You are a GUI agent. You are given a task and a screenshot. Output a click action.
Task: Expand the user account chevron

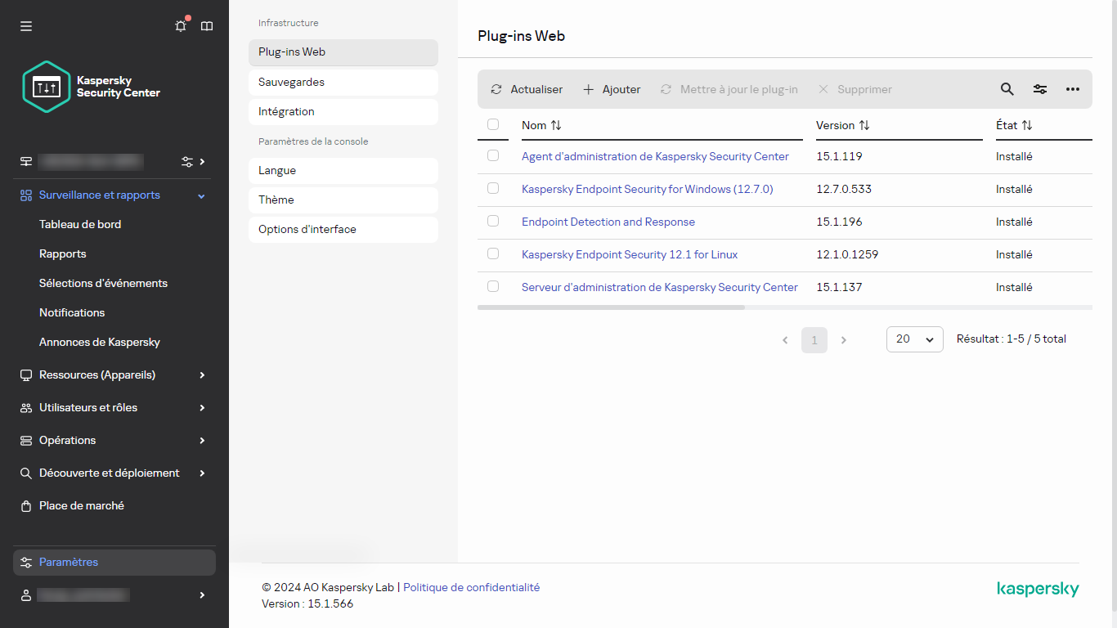tap(202, 595)
